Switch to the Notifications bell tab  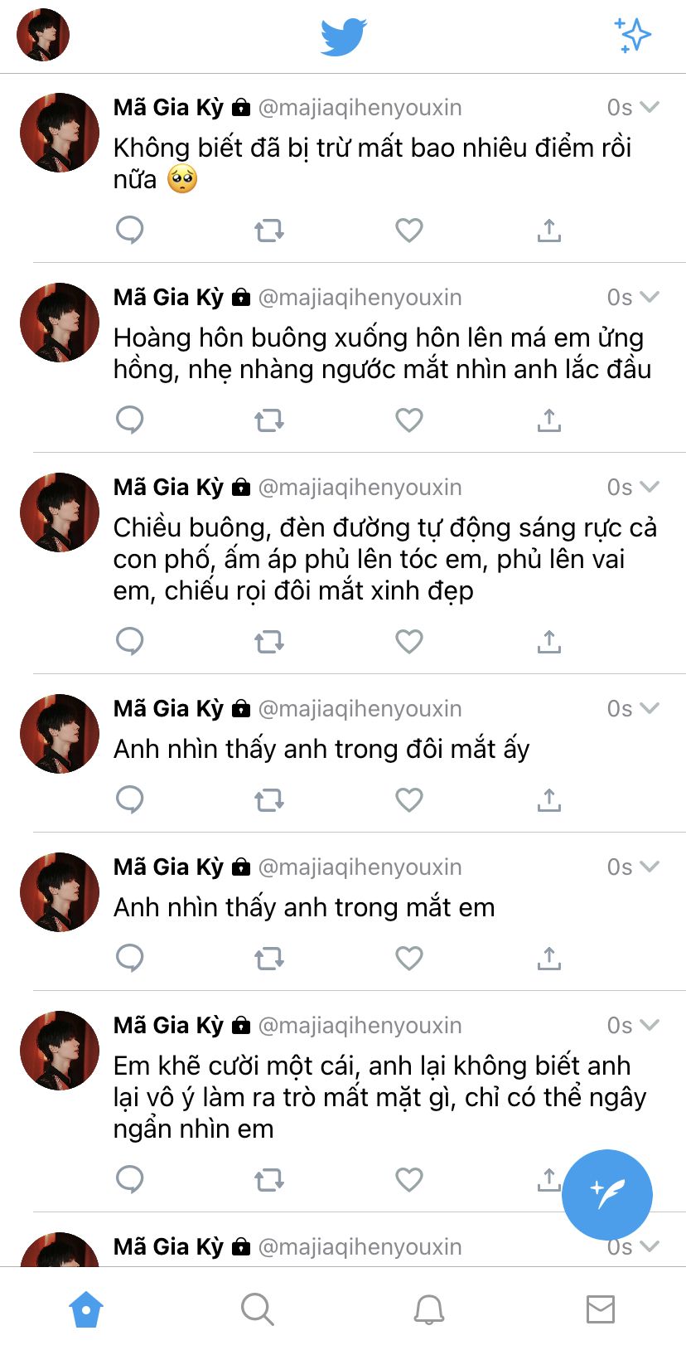click(x=429, y=1309)
